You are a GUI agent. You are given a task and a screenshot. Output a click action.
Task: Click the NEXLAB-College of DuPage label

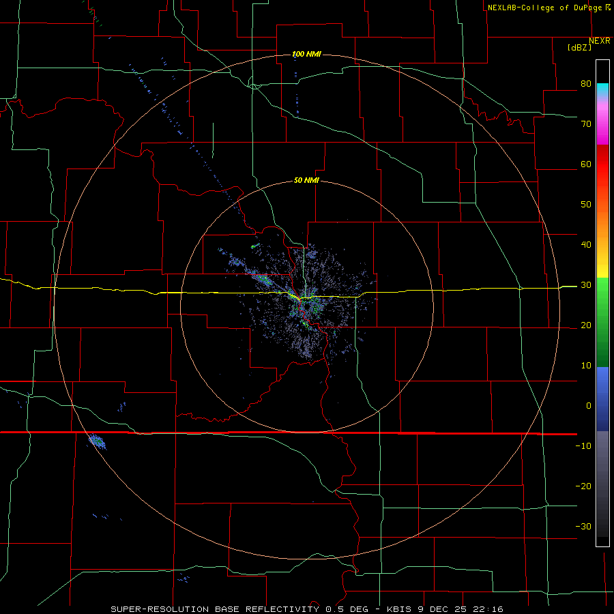pyautogui.click(x=545, y=8)
